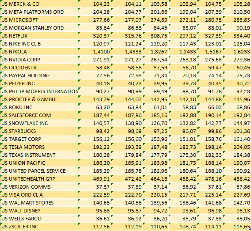Select the US MICROSOFT name cell
The image size is (251, 231).
click(39, 20)
